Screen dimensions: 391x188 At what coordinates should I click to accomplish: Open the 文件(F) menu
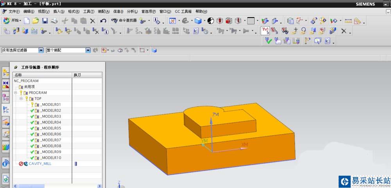(14, 12)
